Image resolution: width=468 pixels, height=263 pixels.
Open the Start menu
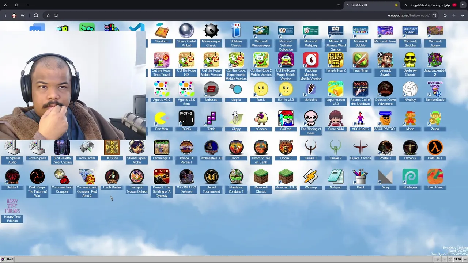click(7, 259)
